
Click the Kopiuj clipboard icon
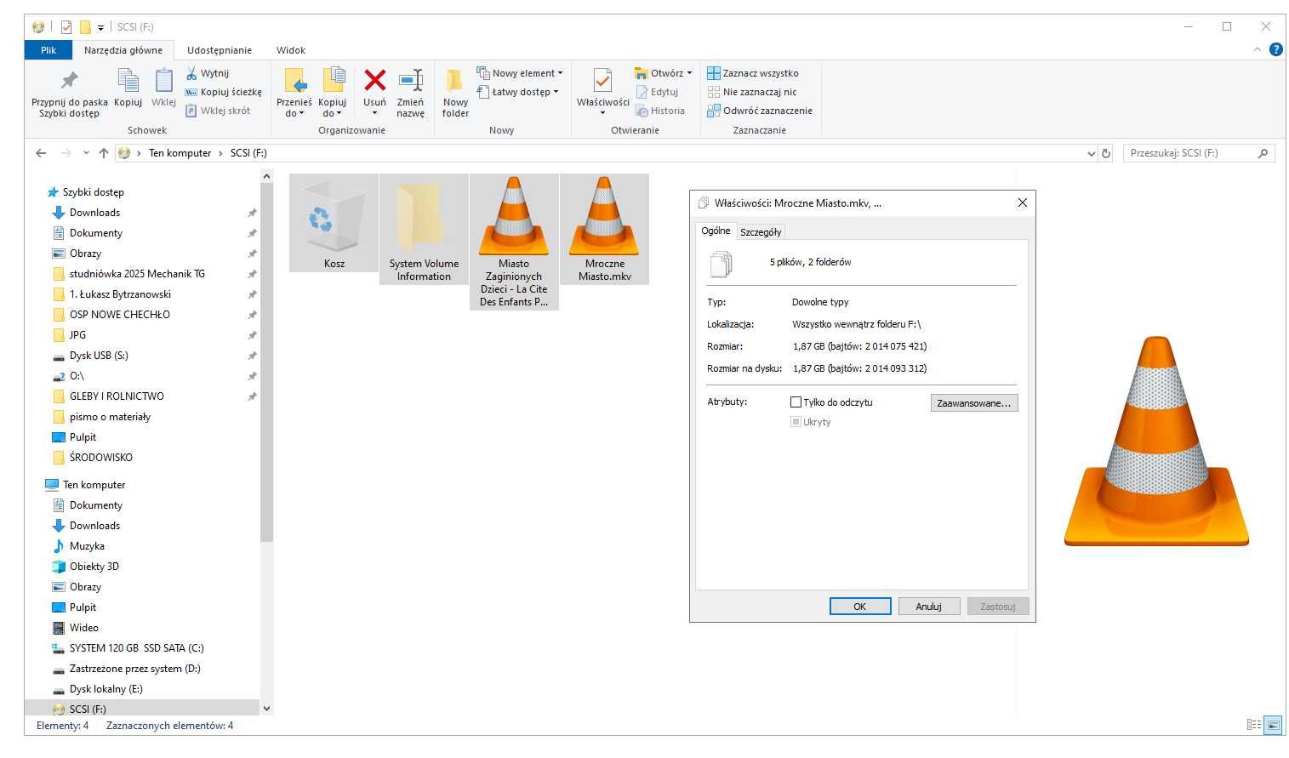click(128, 80)
